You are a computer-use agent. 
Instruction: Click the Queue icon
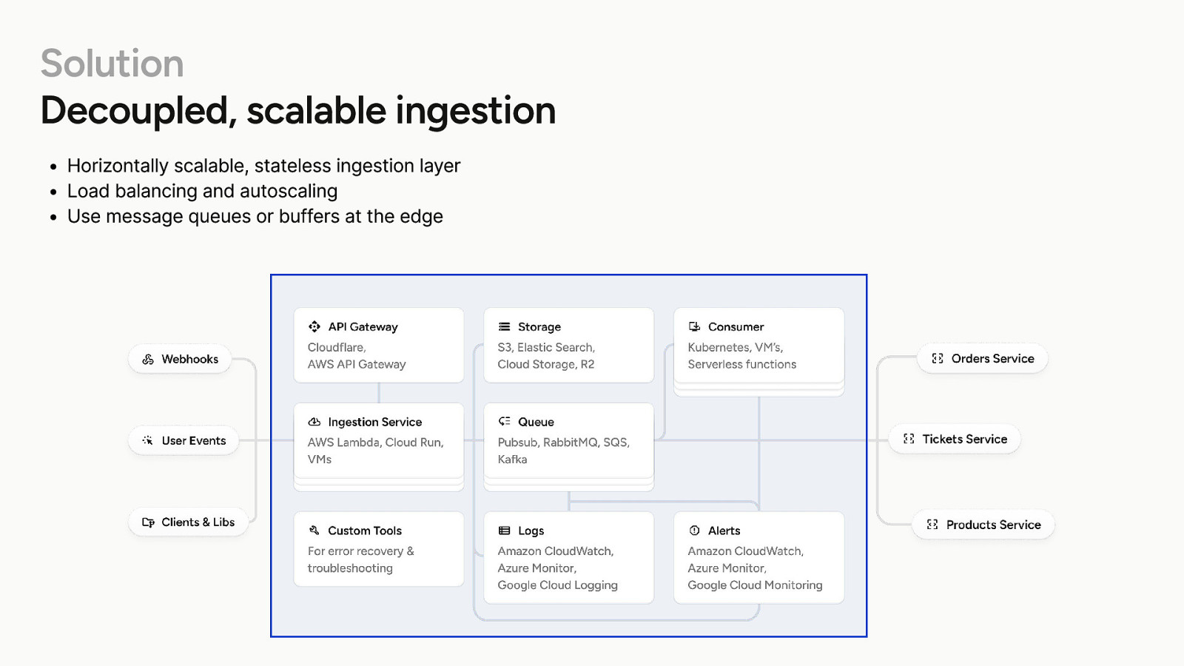pos(505,421)
